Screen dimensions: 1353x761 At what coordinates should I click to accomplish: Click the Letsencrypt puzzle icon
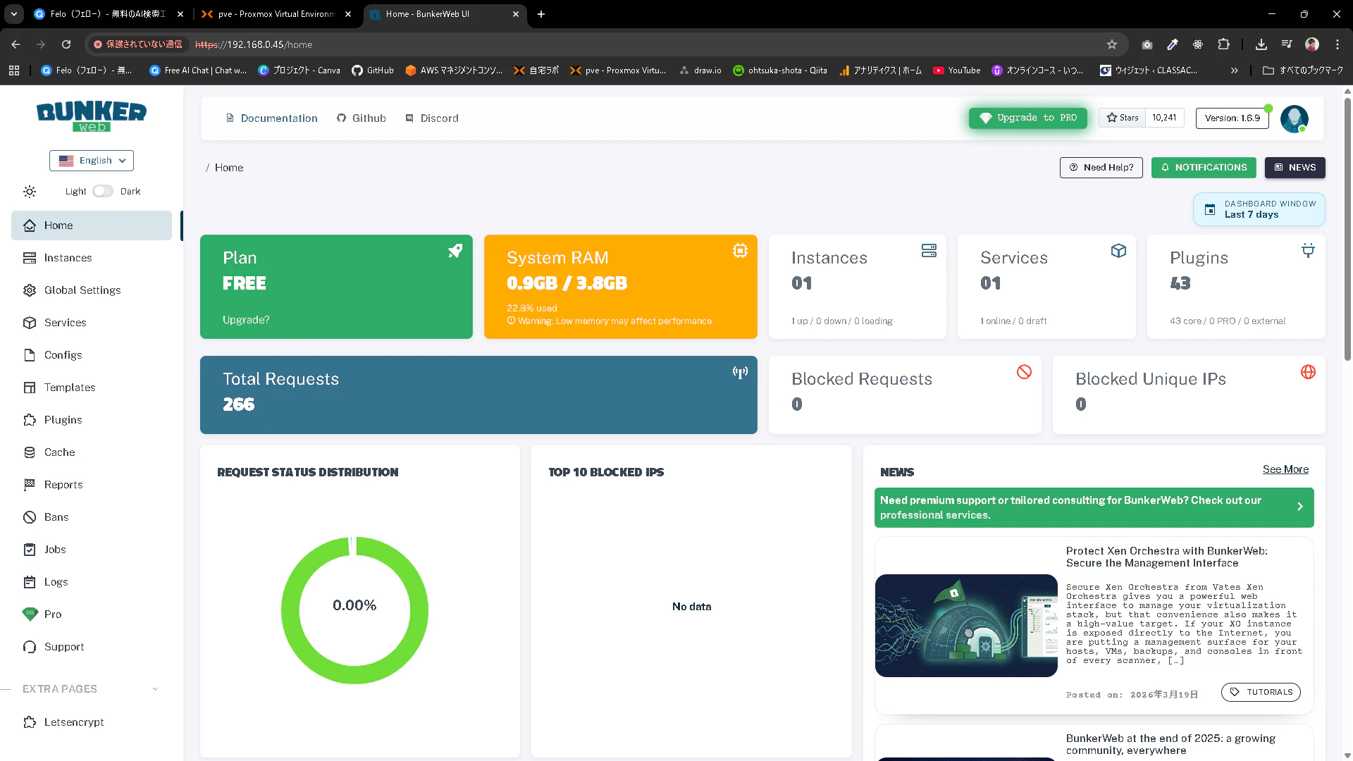30,722
